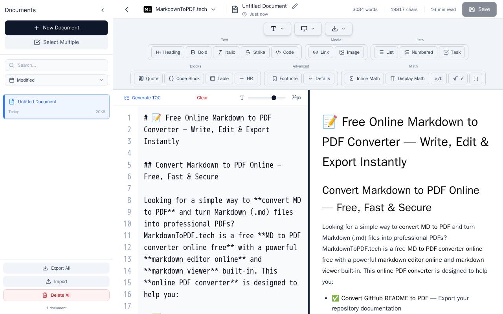Go back using the left arrow icon

click(x=127, y=9)
